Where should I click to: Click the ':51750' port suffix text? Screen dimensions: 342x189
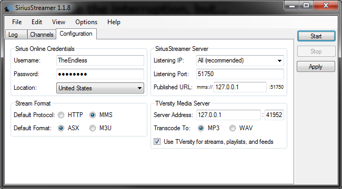point(276,87)
